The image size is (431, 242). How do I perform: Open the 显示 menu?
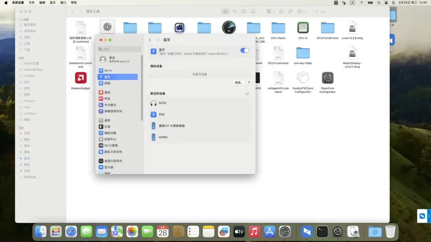(53, 3)
